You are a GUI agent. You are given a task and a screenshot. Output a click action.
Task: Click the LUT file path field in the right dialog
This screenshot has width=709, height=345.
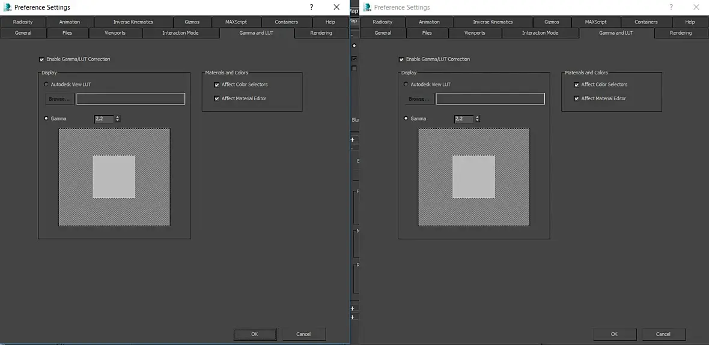(490, 99)
